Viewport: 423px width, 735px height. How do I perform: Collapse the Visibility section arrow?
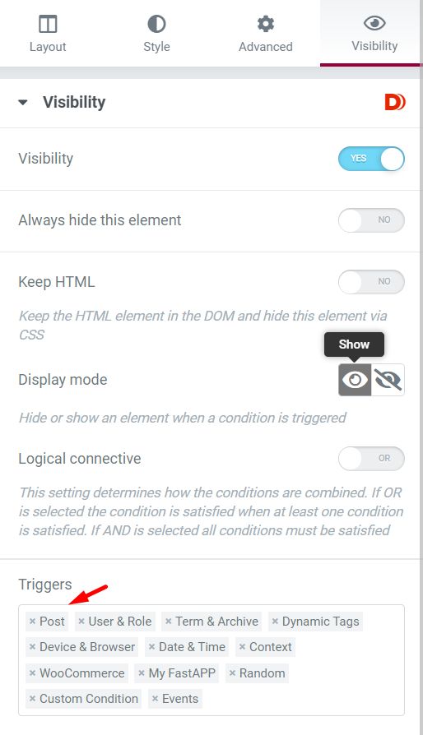pyautogui.click(x=22, y=102)
